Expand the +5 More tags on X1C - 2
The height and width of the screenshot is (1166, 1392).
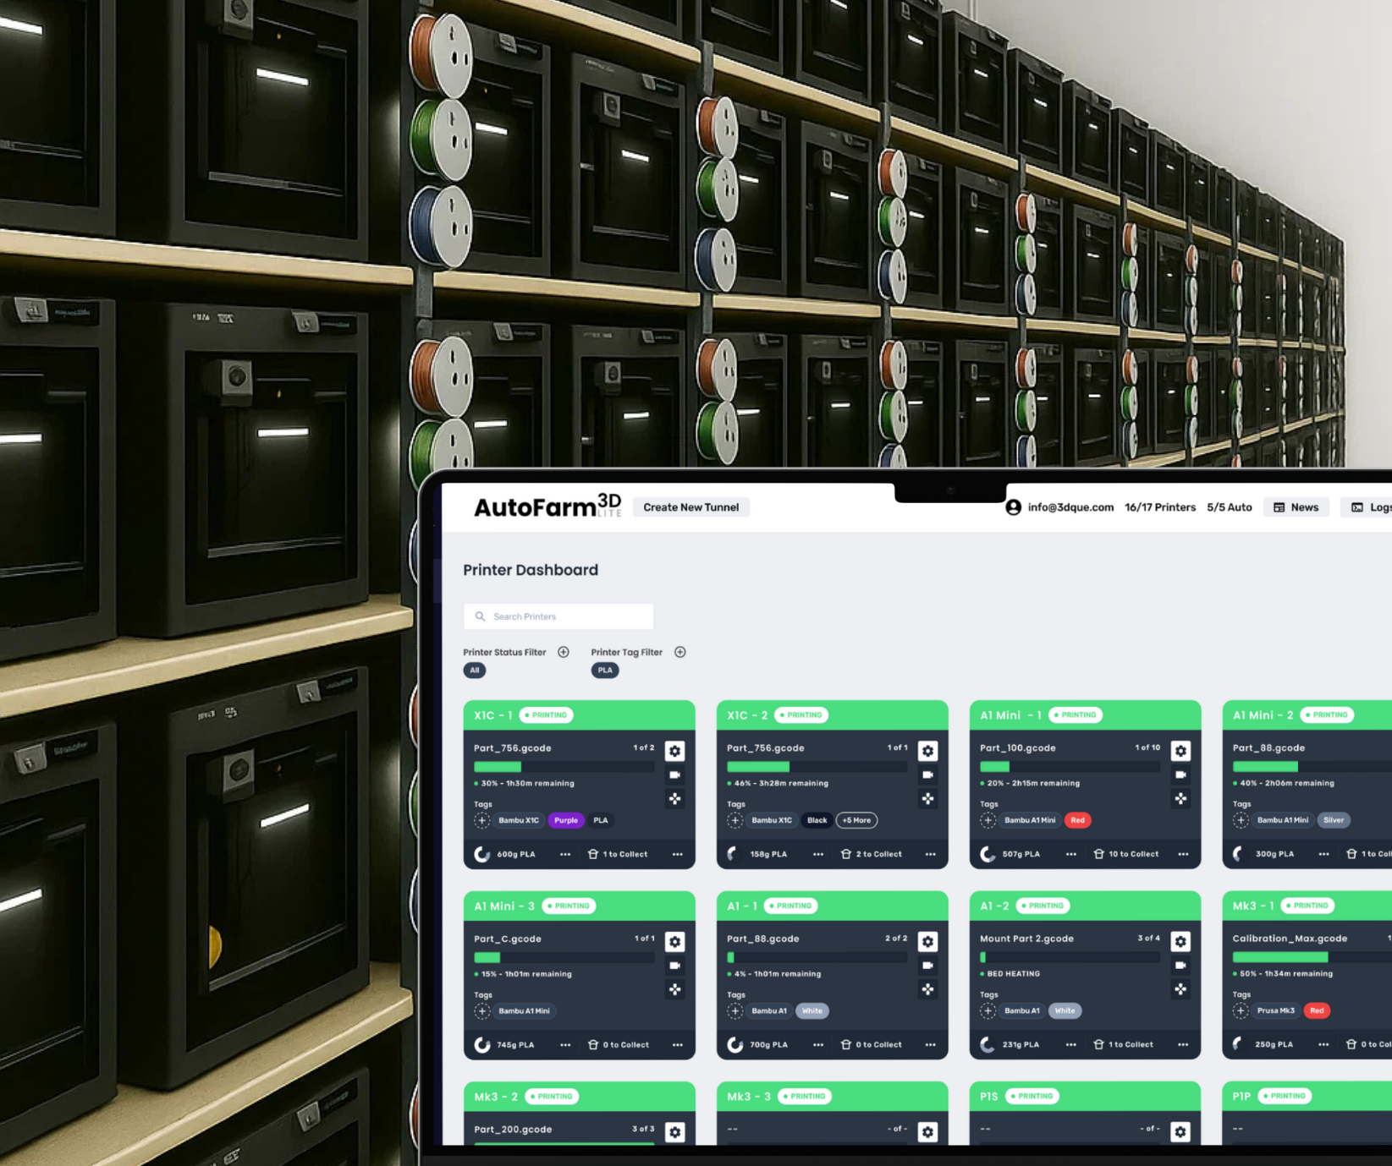(856, 820)
